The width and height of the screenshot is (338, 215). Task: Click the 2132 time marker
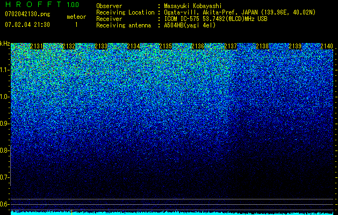(x=69, y=46)
